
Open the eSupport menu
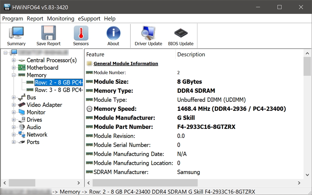pyautogui.click(x=89, y=19)
